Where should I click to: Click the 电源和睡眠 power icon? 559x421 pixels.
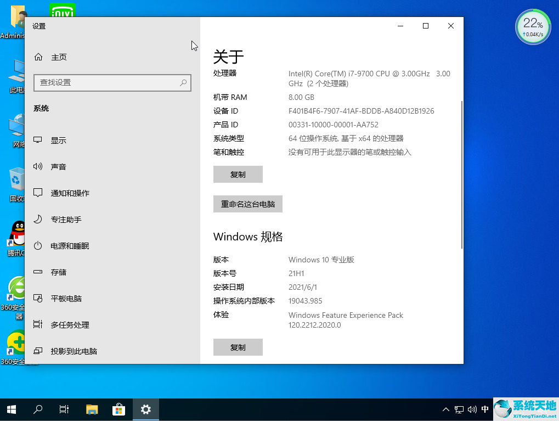point(38,245)
